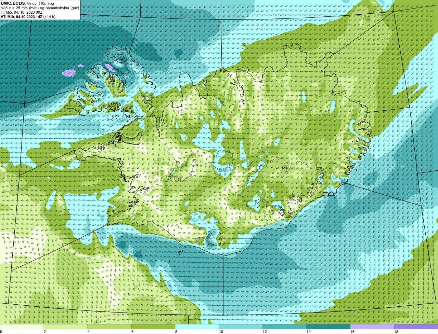Click the legend value '4'
Viewport: 438px width, 334px height.
89,332
